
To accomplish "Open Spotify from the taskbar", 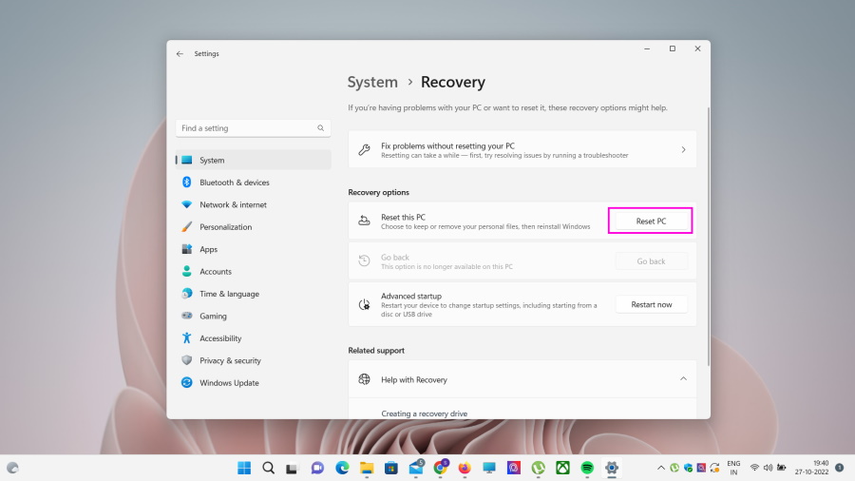I will click(587, 468).
